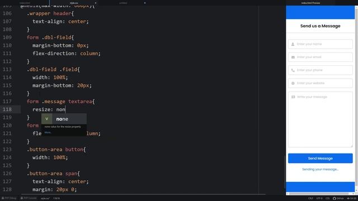Screen dimensions: 358x201
Task: Switch to the index.html editor tab
Action: coord(25,3)
